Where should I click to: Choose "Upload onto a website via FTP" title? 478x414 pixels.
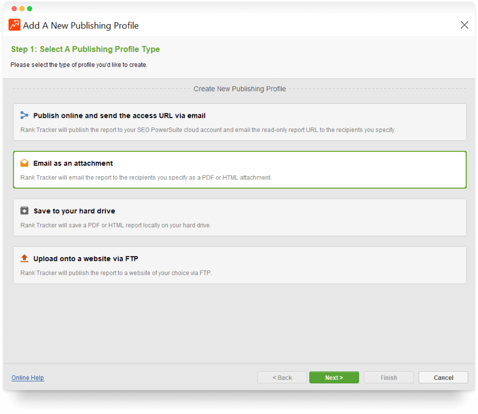point(86,259)
